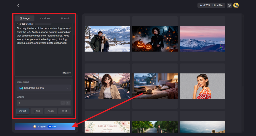The height and width of the screenshot is (136, 256).
Task: Click the Seedream model bar-chart icon
Action: (21, 88)
